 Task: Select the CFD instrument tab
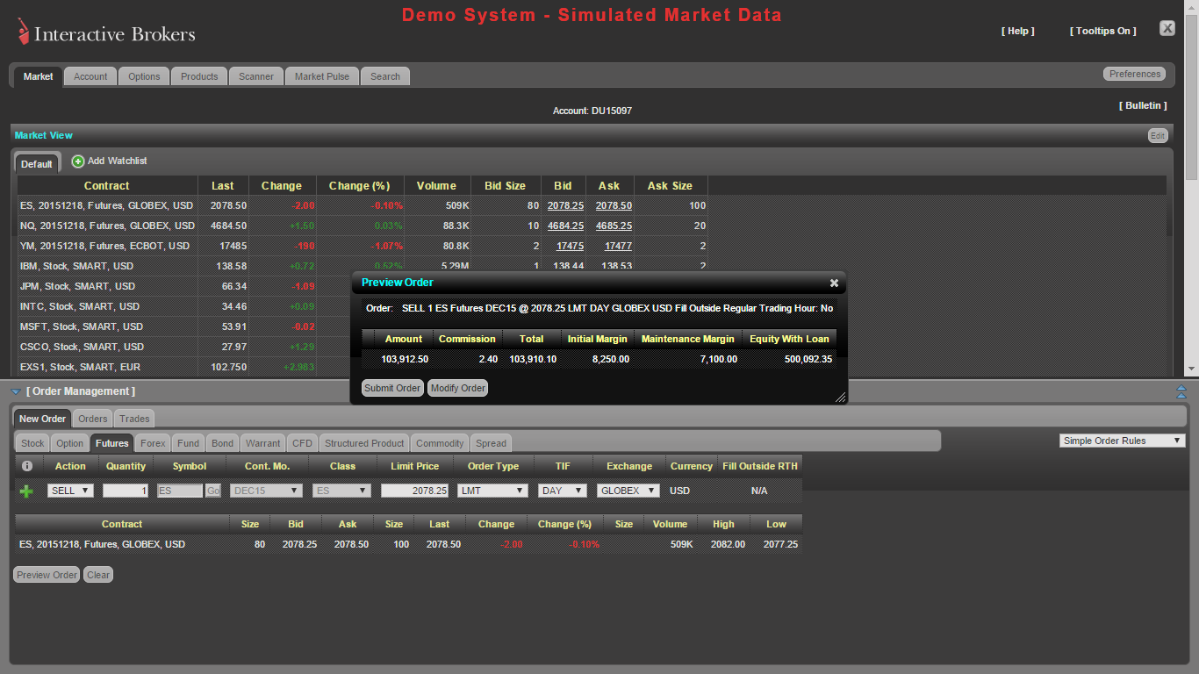302,443
